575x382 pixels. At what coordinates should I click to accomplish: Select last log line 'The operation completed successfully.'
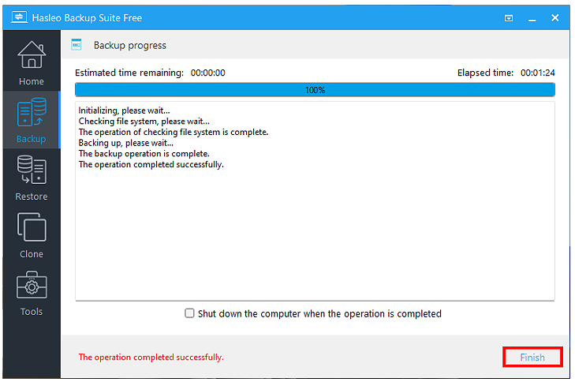click(151, 164)
